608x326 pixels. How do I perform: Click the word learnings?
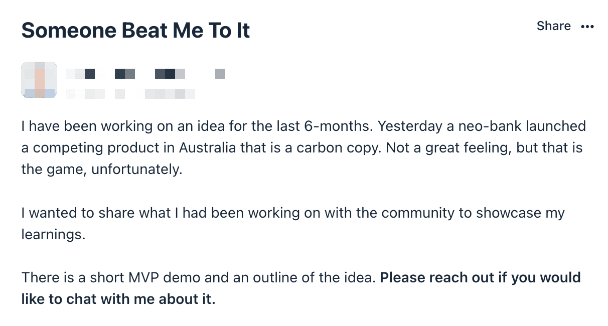click(53, 235)
